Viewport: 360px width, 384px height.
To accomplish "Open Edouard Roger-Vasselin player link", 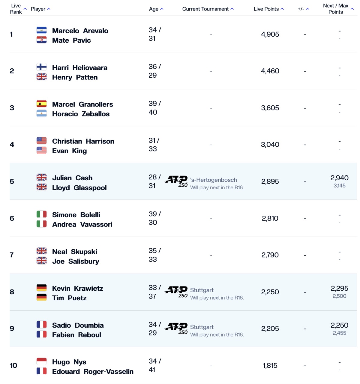I will click(93, 371).
